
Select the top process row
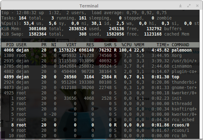click(100, 77)
